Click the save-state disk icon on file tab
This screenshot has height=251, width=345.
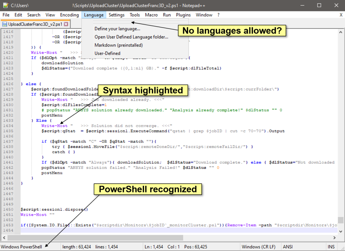click(x=5, y=24)
